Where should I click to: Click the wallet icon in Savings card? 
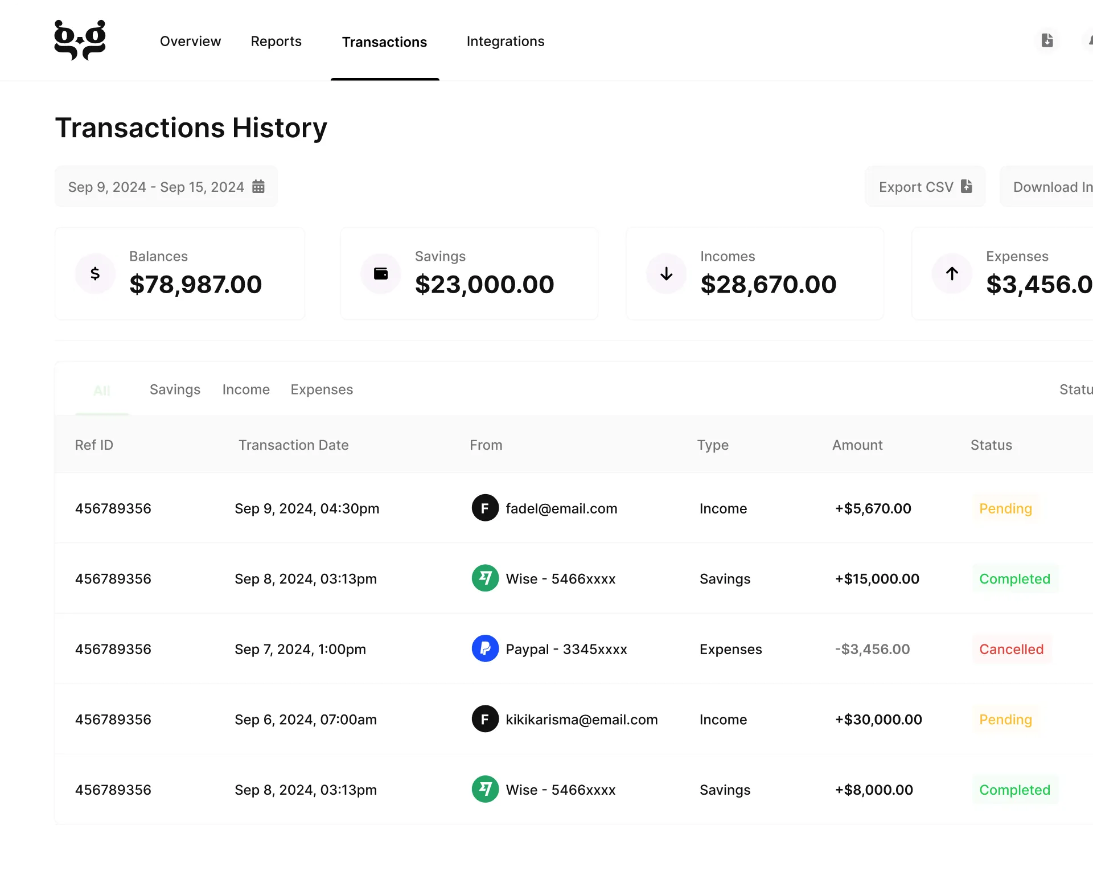(x=381, y=274)
